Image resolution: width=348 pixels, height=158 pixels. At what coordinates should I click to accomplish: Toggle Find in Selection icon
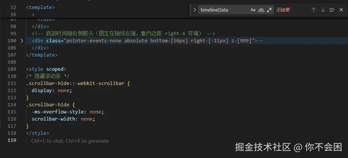[x=332, y=10]
